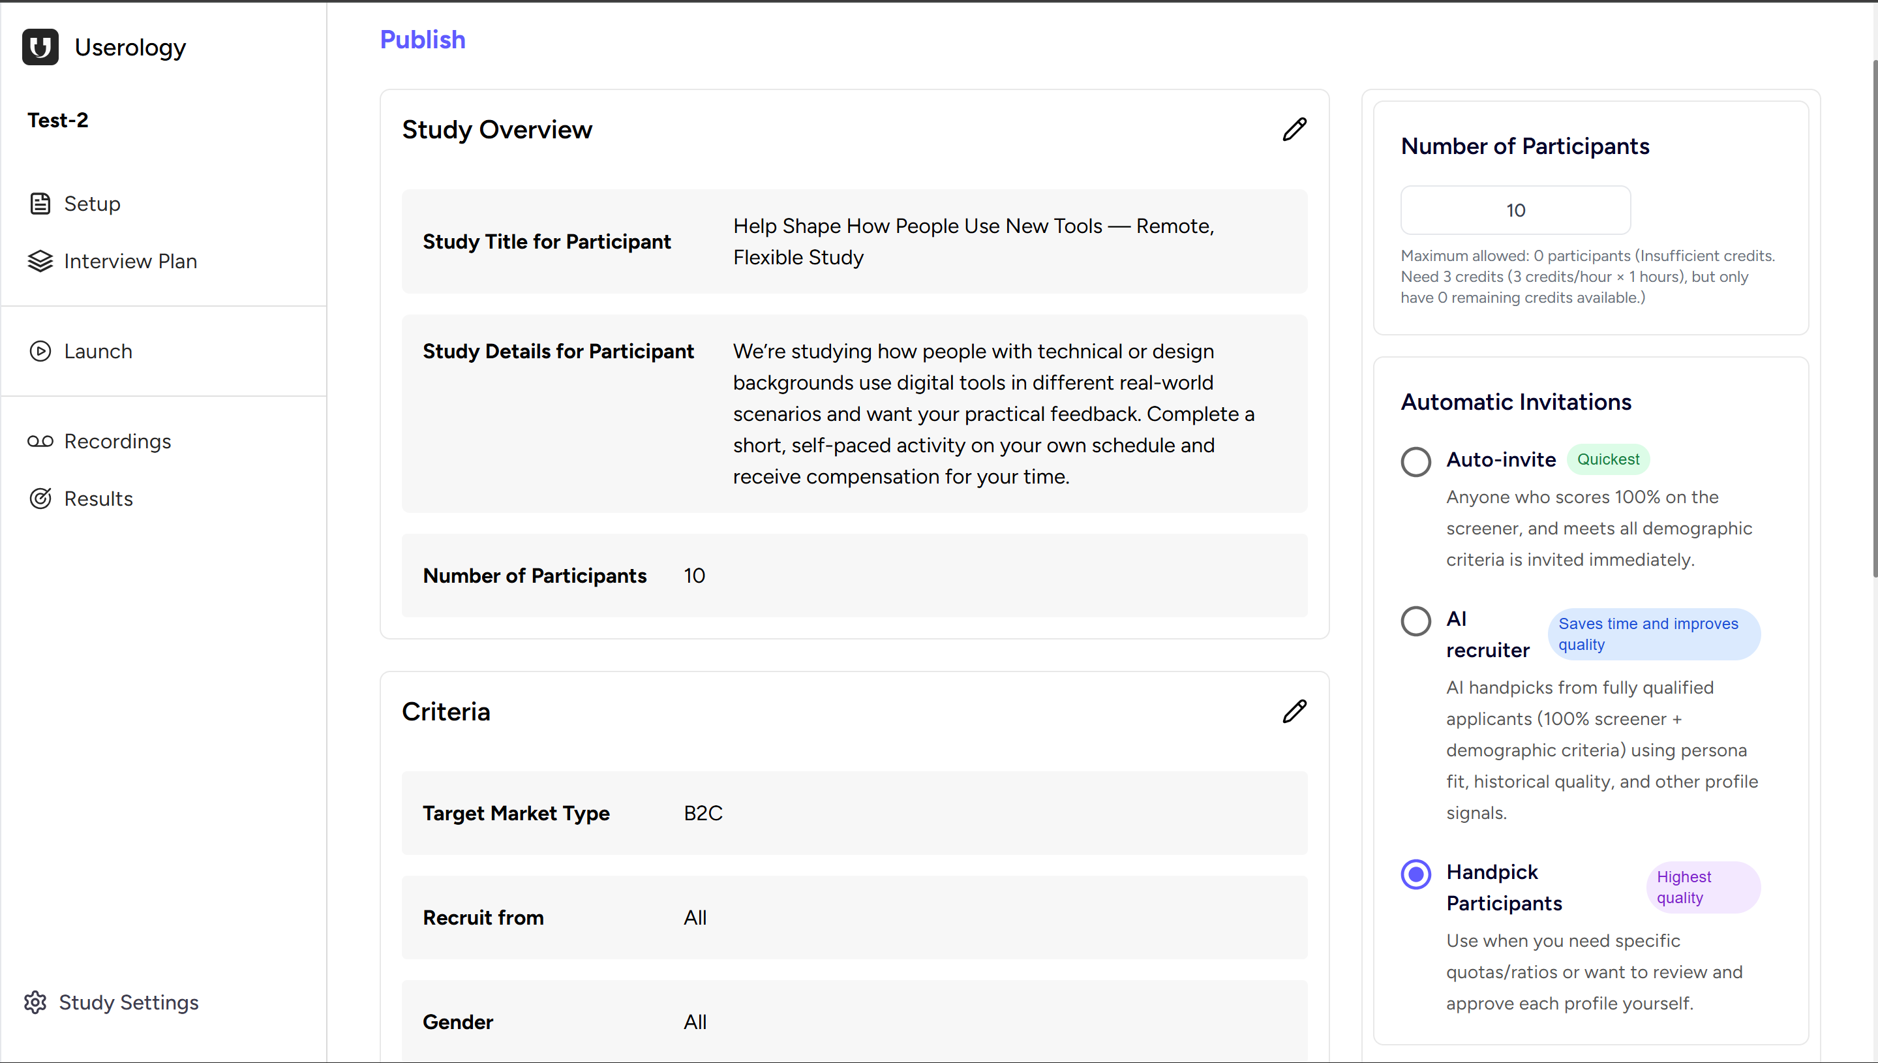Click the Launch play icon

39,351
